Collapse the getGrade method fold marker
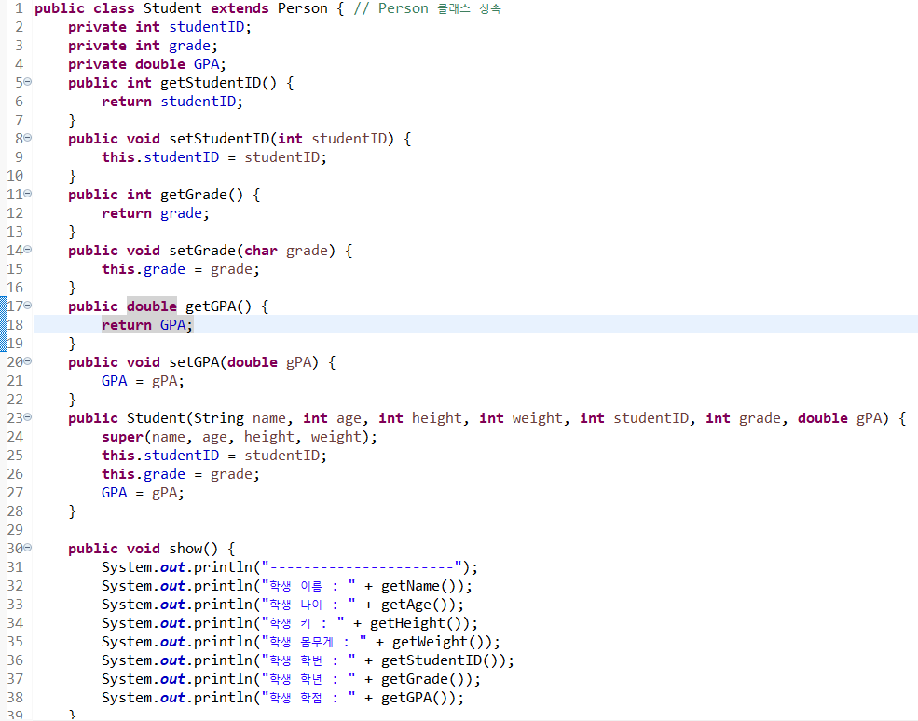Image resolution: width=918 pixels, height=721 pixels. pos(27,194)
